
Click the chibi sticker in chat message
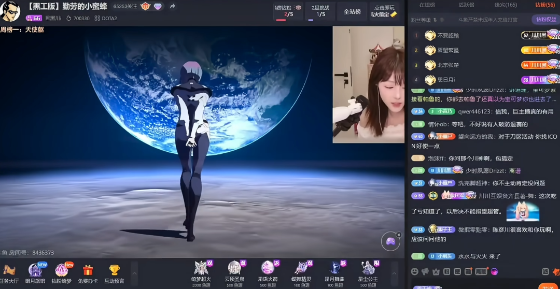(x=523, y=211)
